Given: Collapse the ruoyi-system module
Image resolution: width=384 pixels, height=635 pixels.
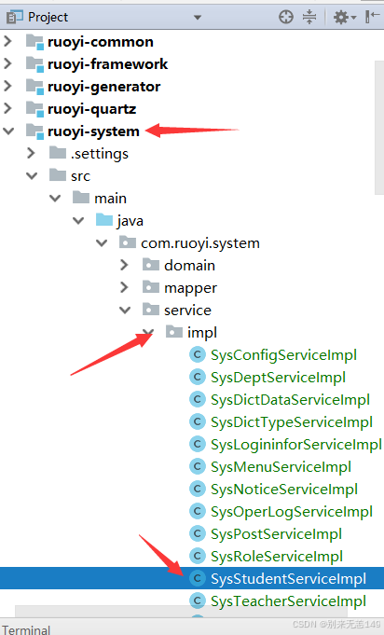Looking at the screenshot, I should point(8,131).
